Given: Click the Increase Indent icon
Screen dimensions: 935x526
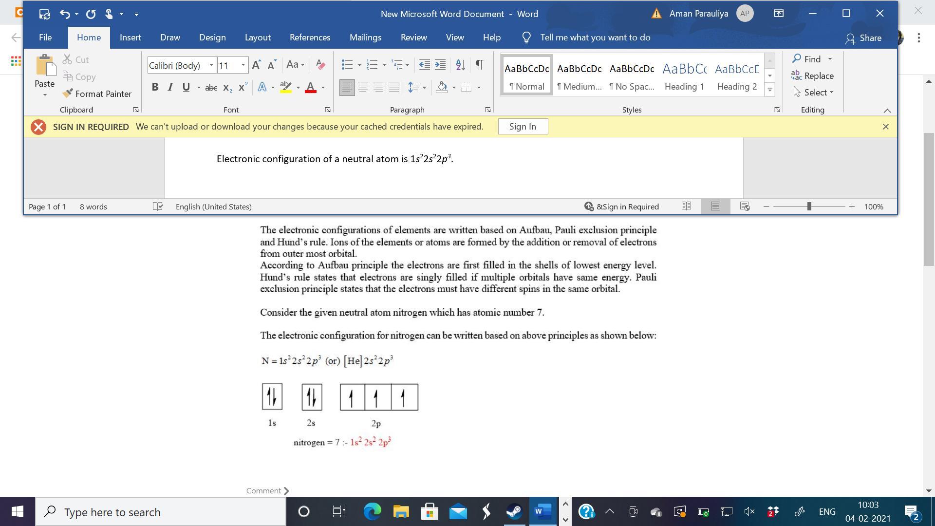Looking at the screenshot, I should [x=440, y=65].
